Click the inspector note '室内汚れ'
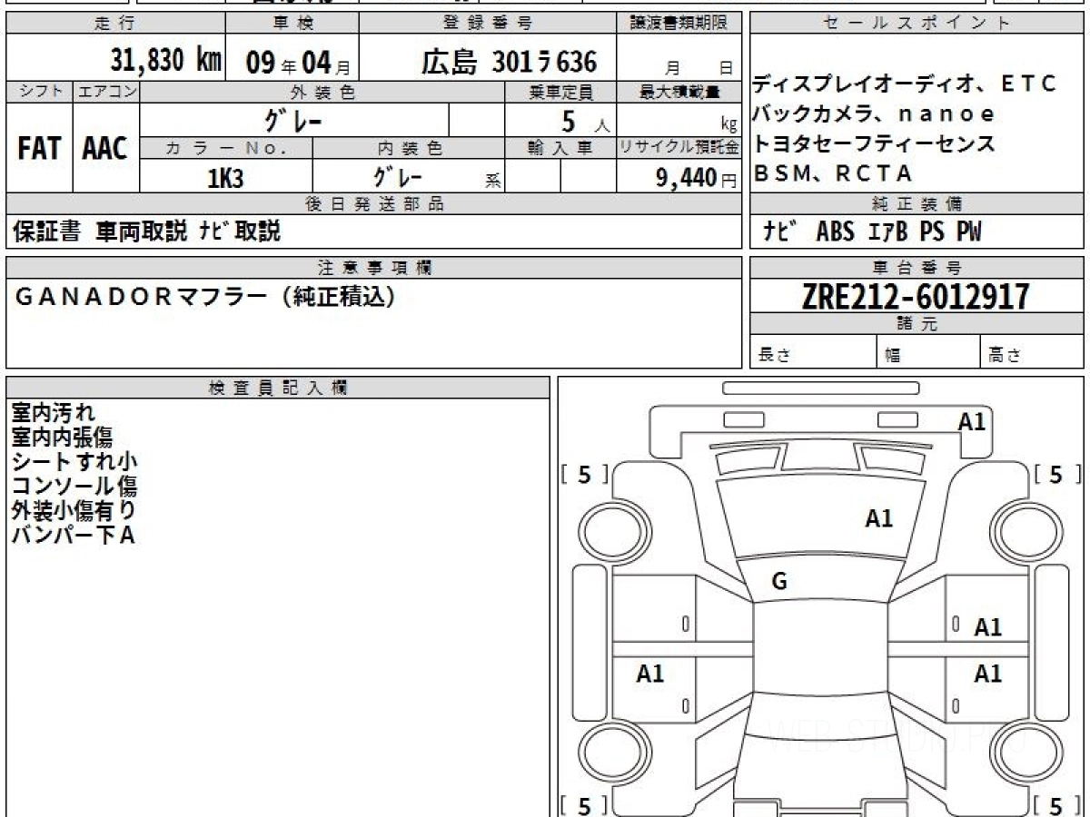 [x=53, y=413]
